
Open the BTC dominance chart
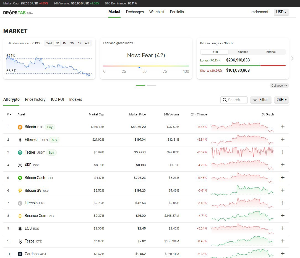(x=49, y=66)
